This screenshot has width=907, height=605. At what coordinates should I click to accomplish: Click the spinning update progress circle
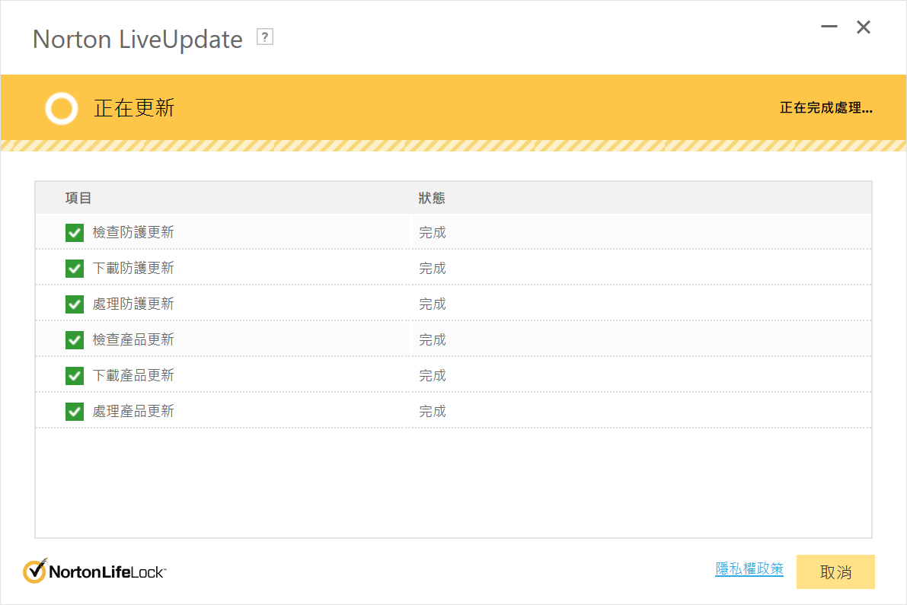(x=61, y=108)
